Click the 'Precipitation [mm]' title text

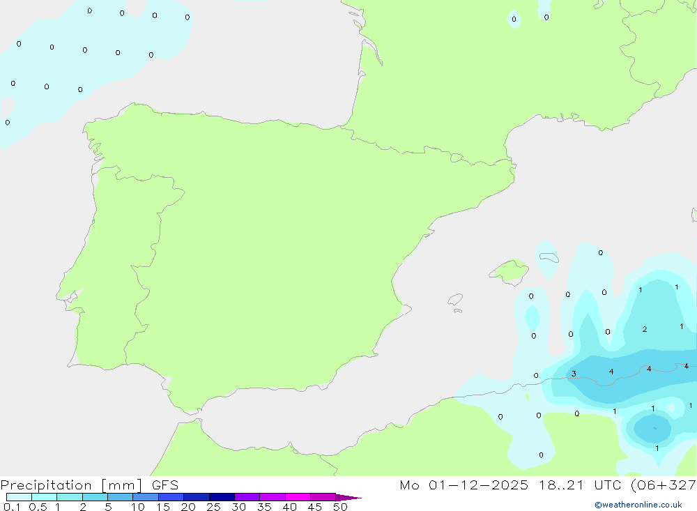pyautogui.click(x=71, y=485)
